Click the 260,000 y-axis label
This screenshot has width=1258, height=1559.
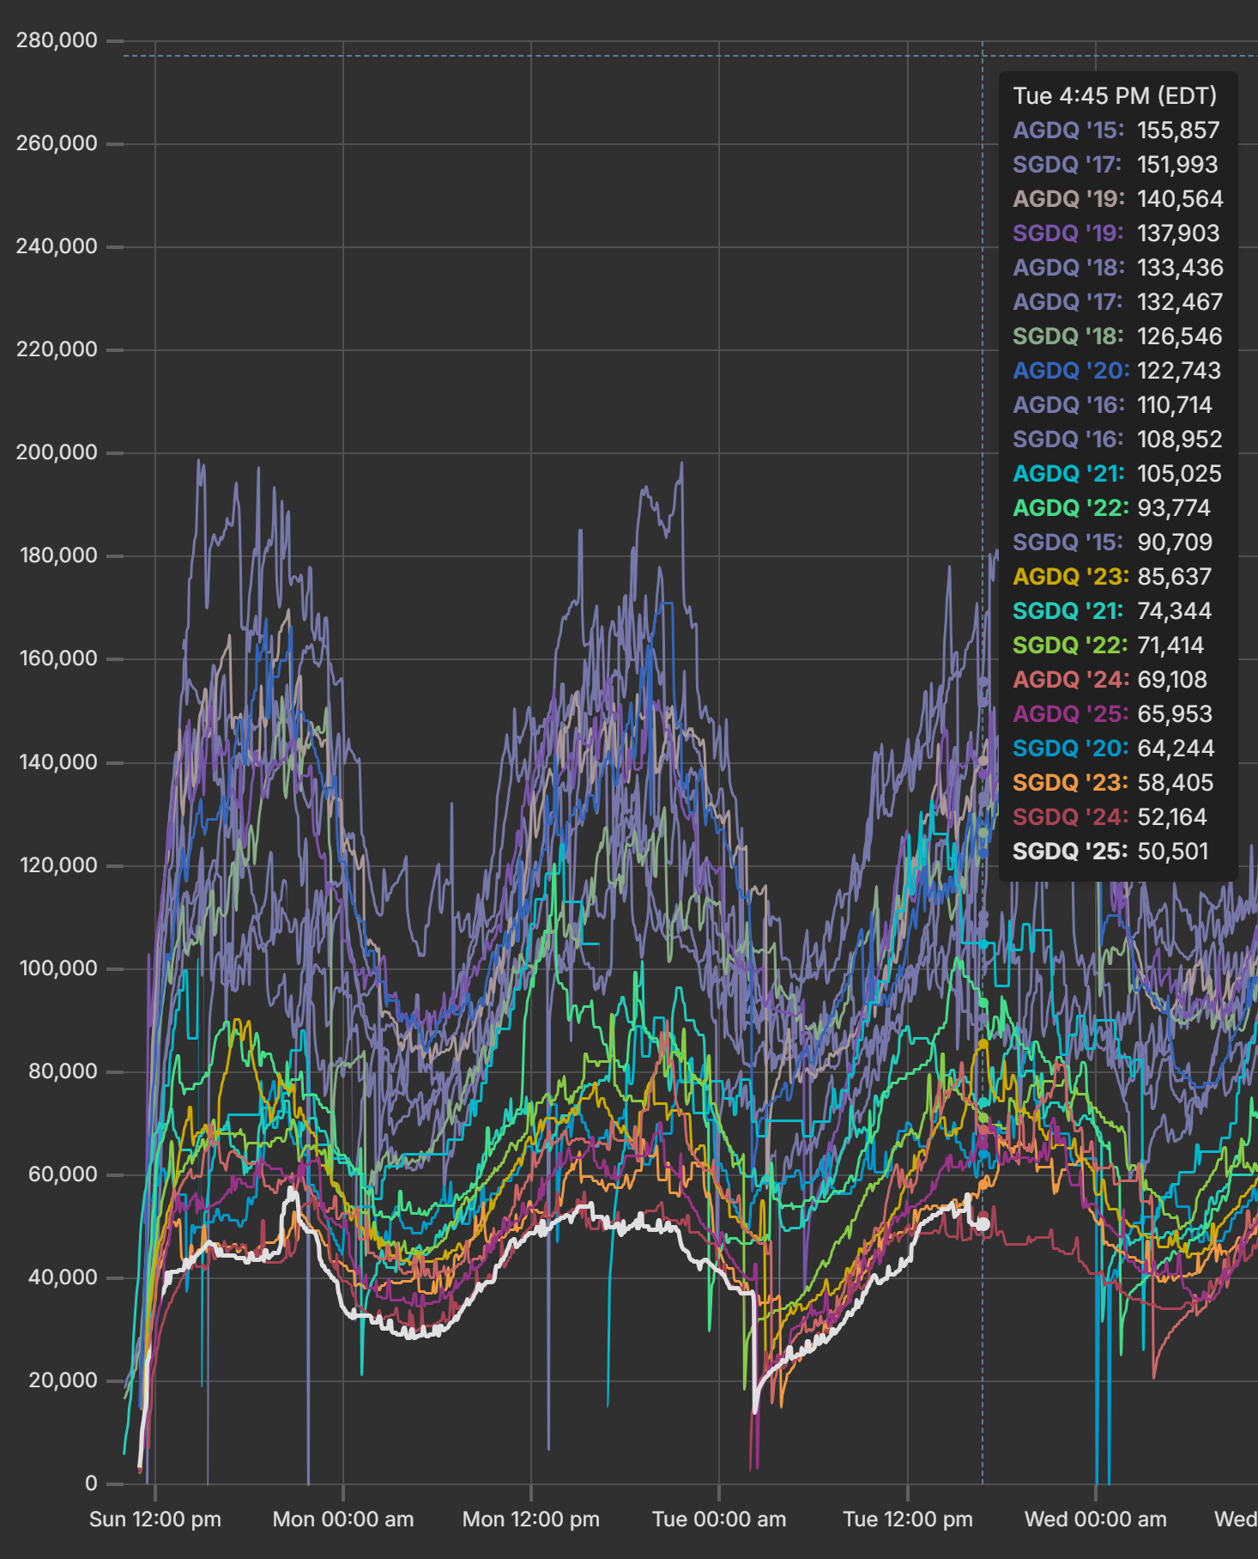click(57, 143)
